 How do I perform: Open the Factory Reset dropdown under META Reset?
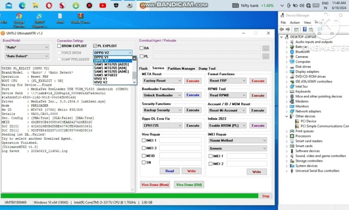pyautogui.click(x=162, y=81)
